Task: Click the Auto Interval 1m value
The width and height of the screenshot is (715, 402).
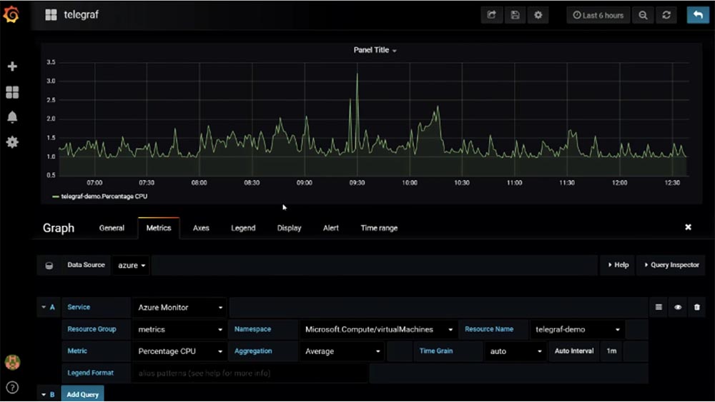Action: pyautogui.click(x=612, y=351)
